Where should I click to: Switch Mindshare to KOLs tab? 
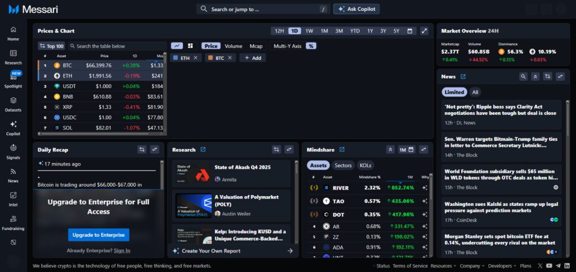tap(365, 165)
